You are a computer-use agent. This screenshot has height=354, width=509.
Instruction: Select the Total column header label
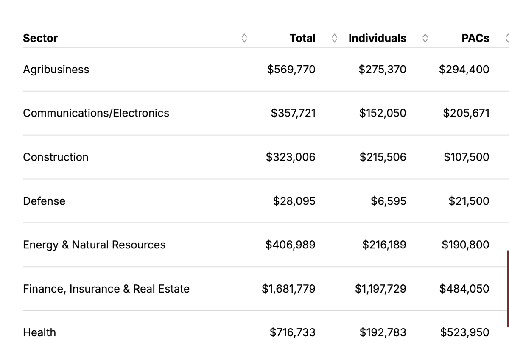coord(302,38)
